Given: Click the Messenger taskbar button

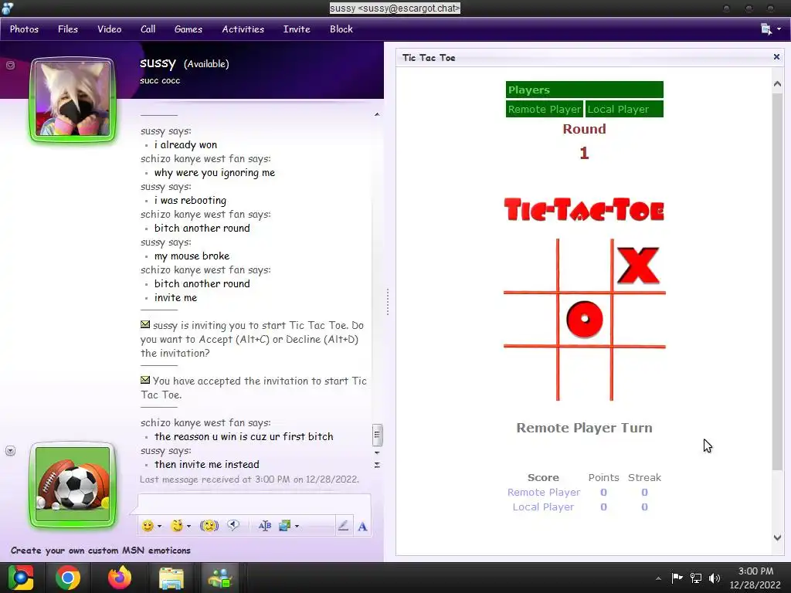Looking at the screenshot, I should click(x=220, y=578).
